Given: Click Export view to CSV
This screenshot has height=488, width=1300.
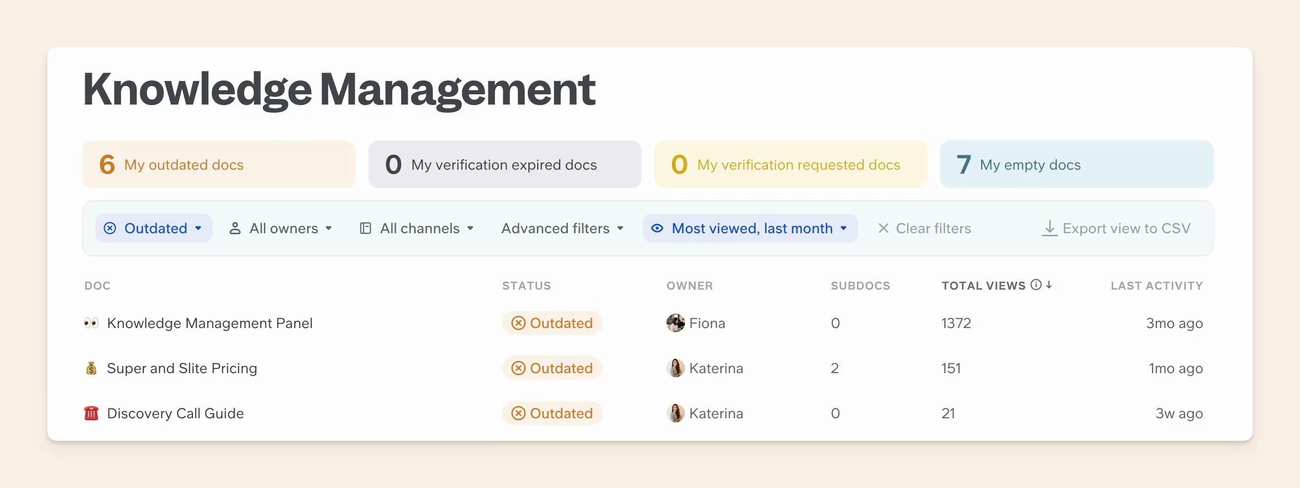Looking at the screenshot, I should pos(1116,228).
